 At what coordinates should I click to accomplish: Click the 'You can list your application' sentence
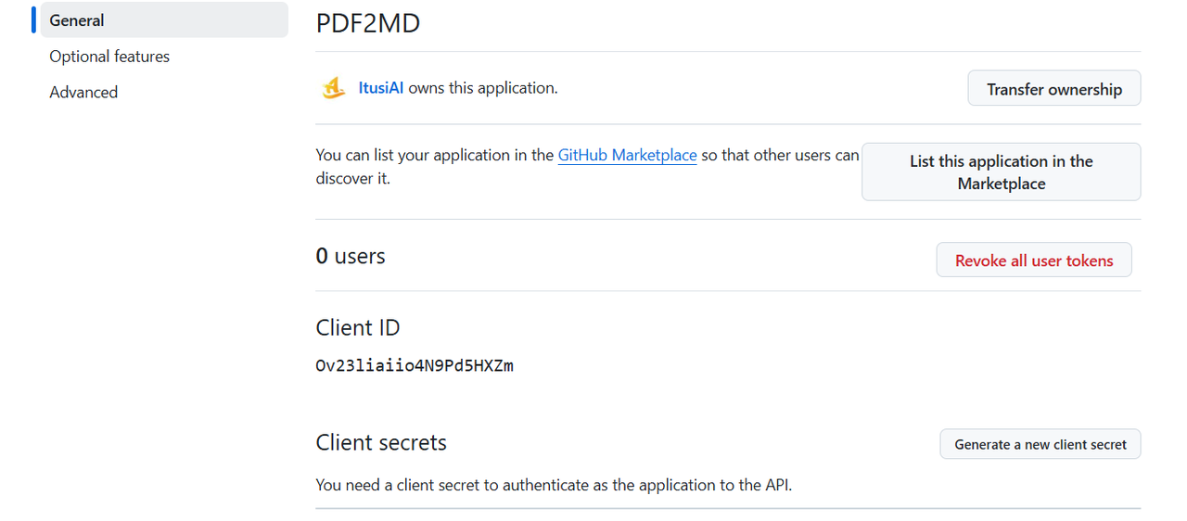pyautogui.click(x=588, y=155)
